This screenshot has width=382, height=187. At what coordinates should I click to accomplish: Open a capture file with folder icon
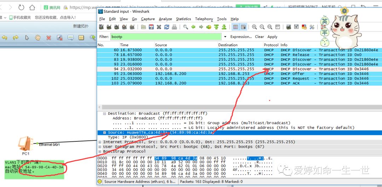pos(144,27)
